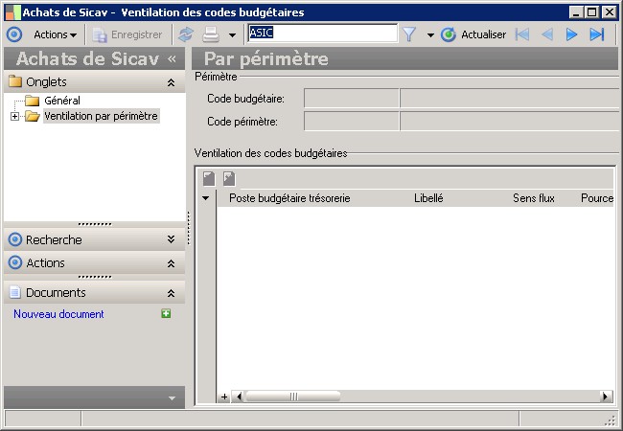The width and height of the screenshot is (623, 431).
Task: Expand the Ventilation par périmètre node
Action: pyautogui.click(x=14, y=116)
